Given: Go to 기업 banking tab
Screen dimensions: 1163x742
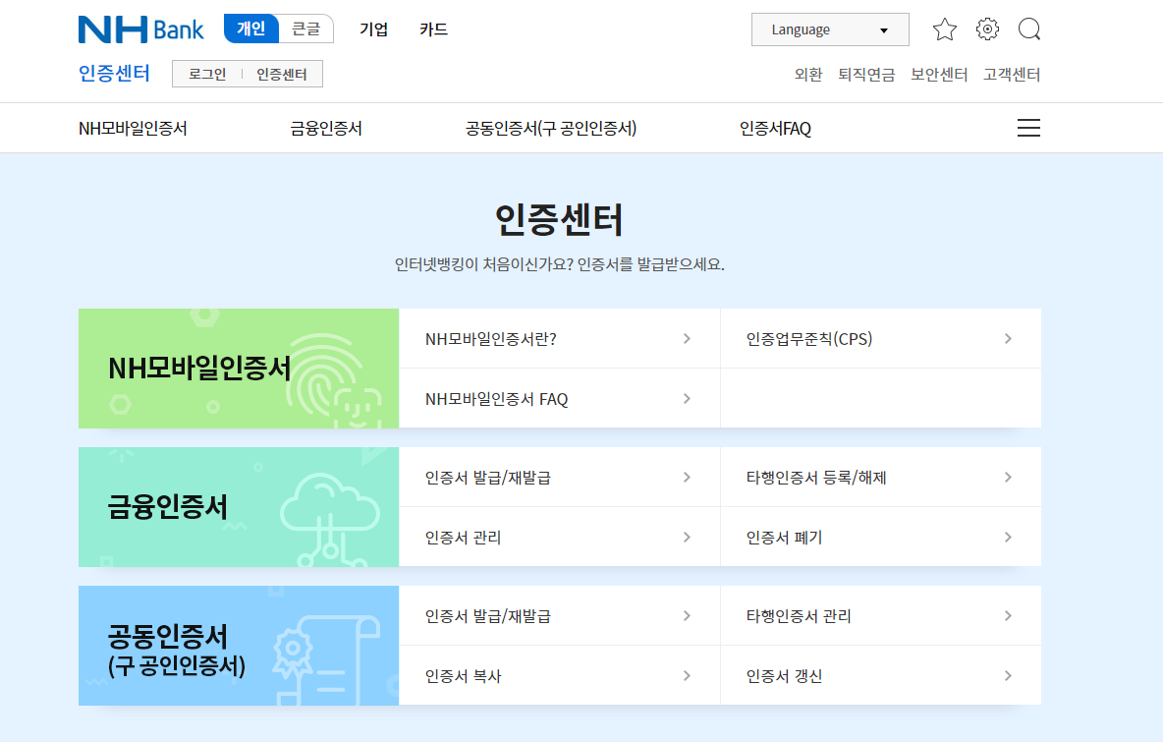Looking at the screenshot, I should [x=374, y=29].
